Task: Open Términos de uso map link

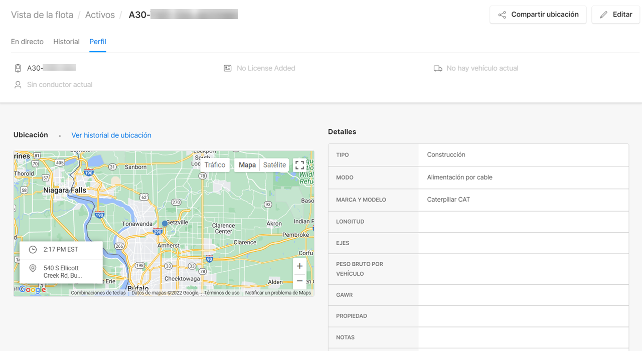Action: click(222, 293)
